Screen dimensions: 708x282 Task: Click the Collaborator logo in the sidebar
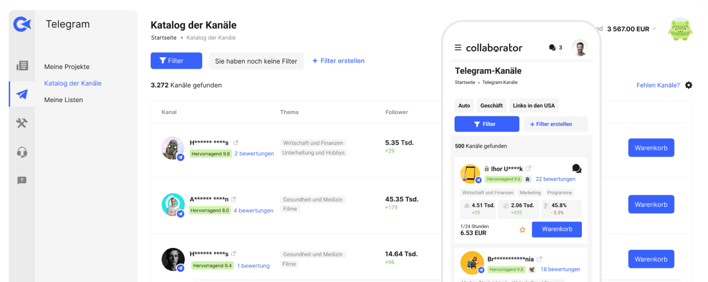[22, 24]
